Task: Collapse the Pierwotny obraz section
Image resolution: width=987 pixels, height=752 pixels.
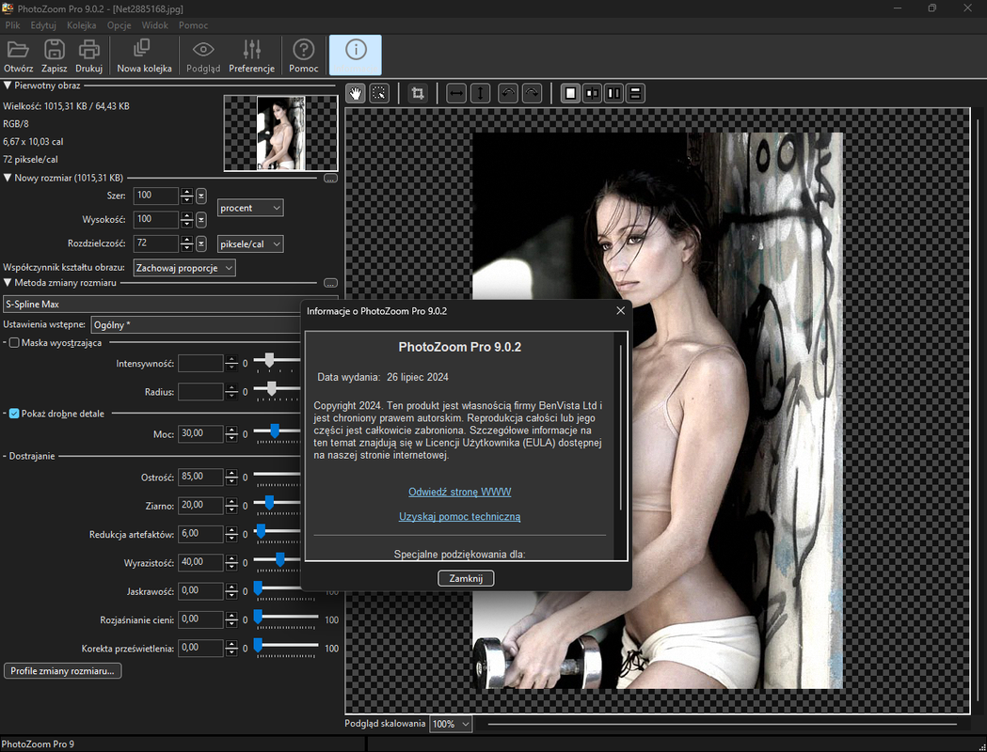Action: 8,86
